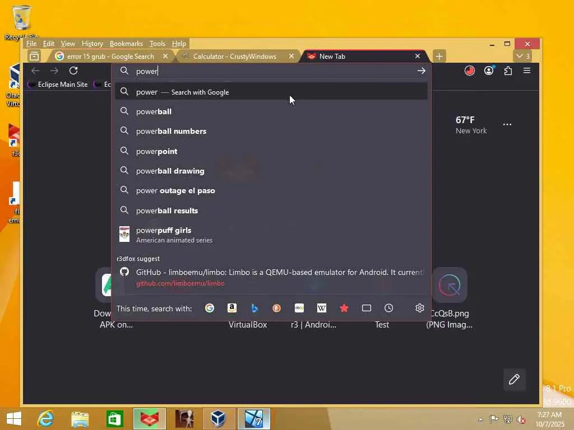Viewport: 574px width, 430px height.
Task: Go forward with the forward arrow
Action: (x=54, y=71)
